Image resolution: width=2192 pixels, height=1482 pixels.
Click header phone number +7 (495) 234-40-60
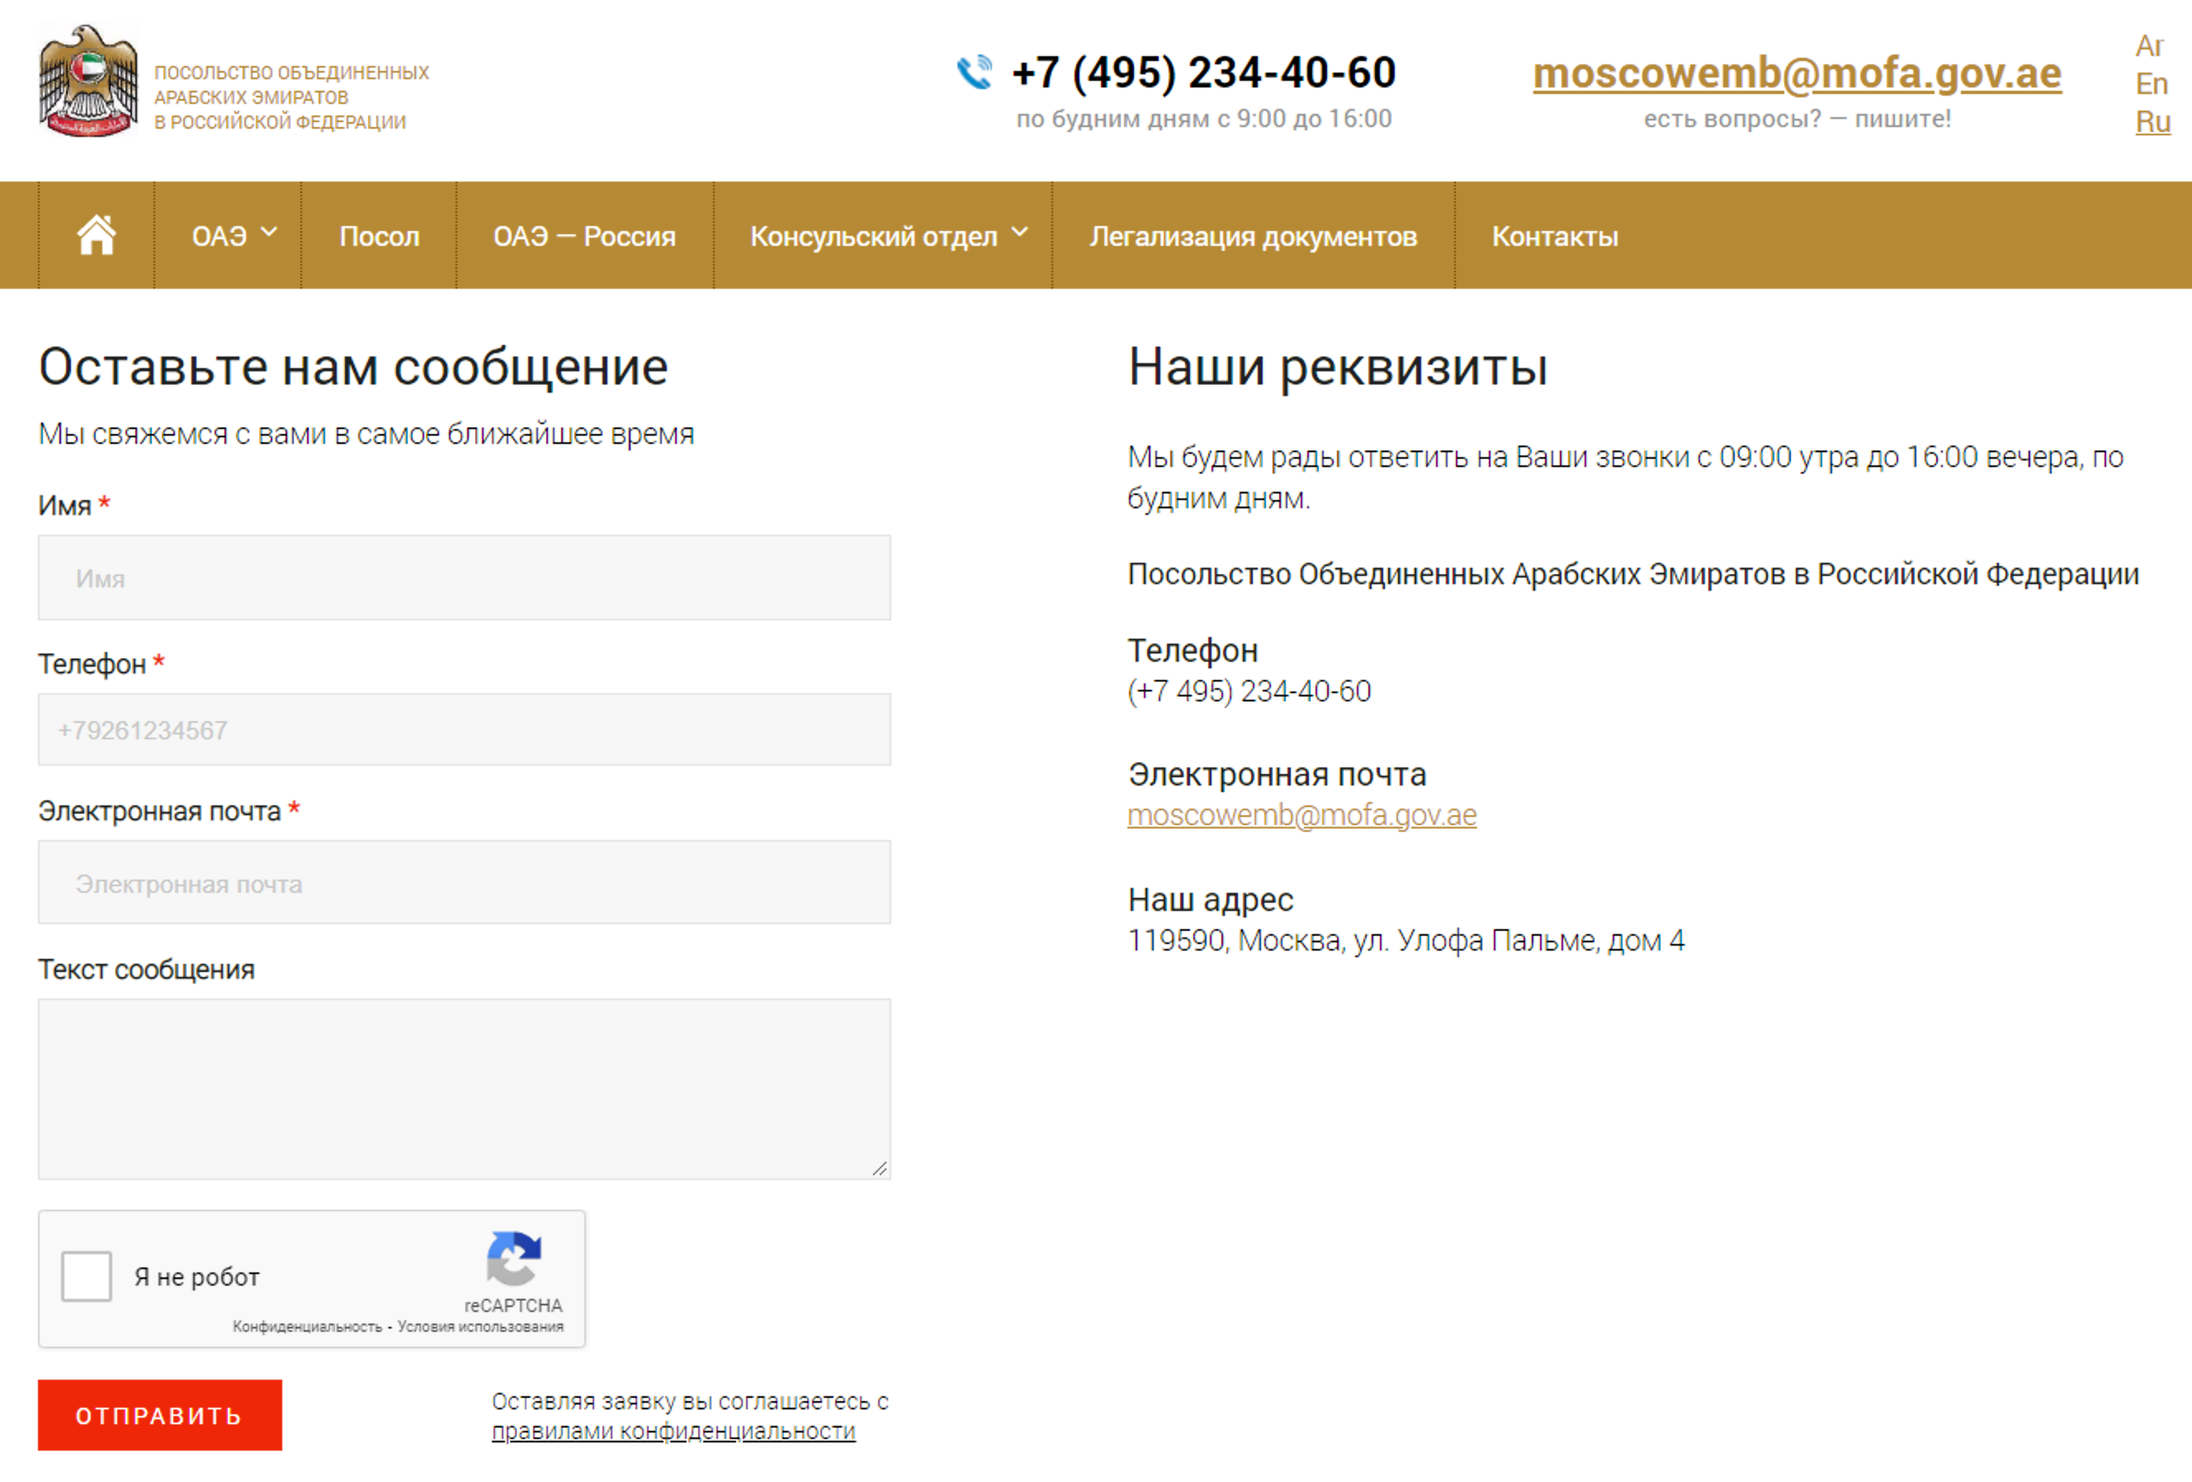click(1203, 73)
